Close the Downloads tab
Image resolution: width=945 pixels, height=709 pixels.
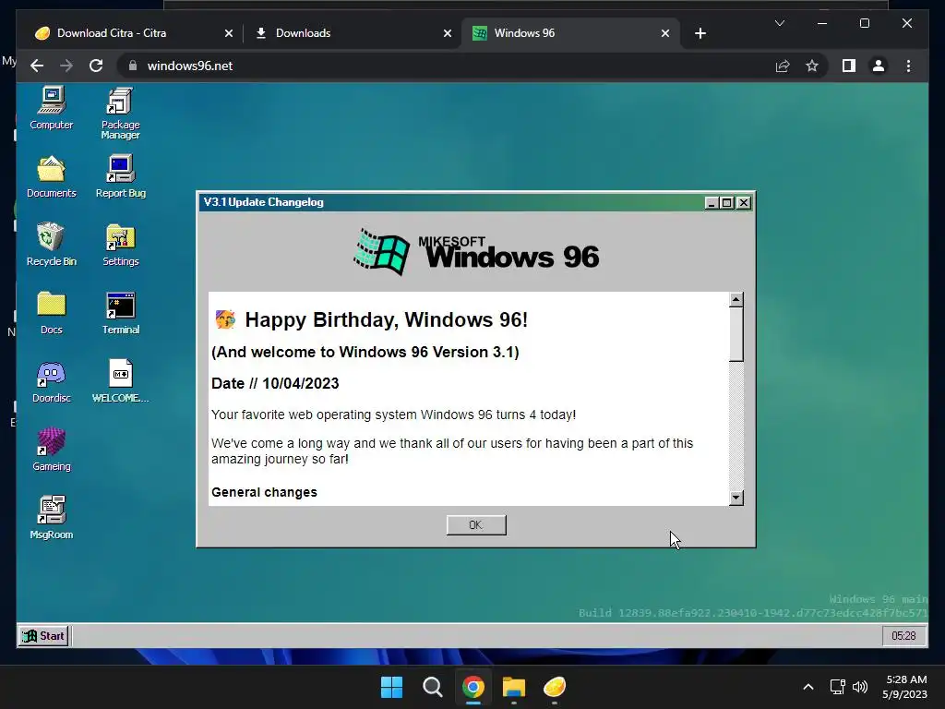448,33
